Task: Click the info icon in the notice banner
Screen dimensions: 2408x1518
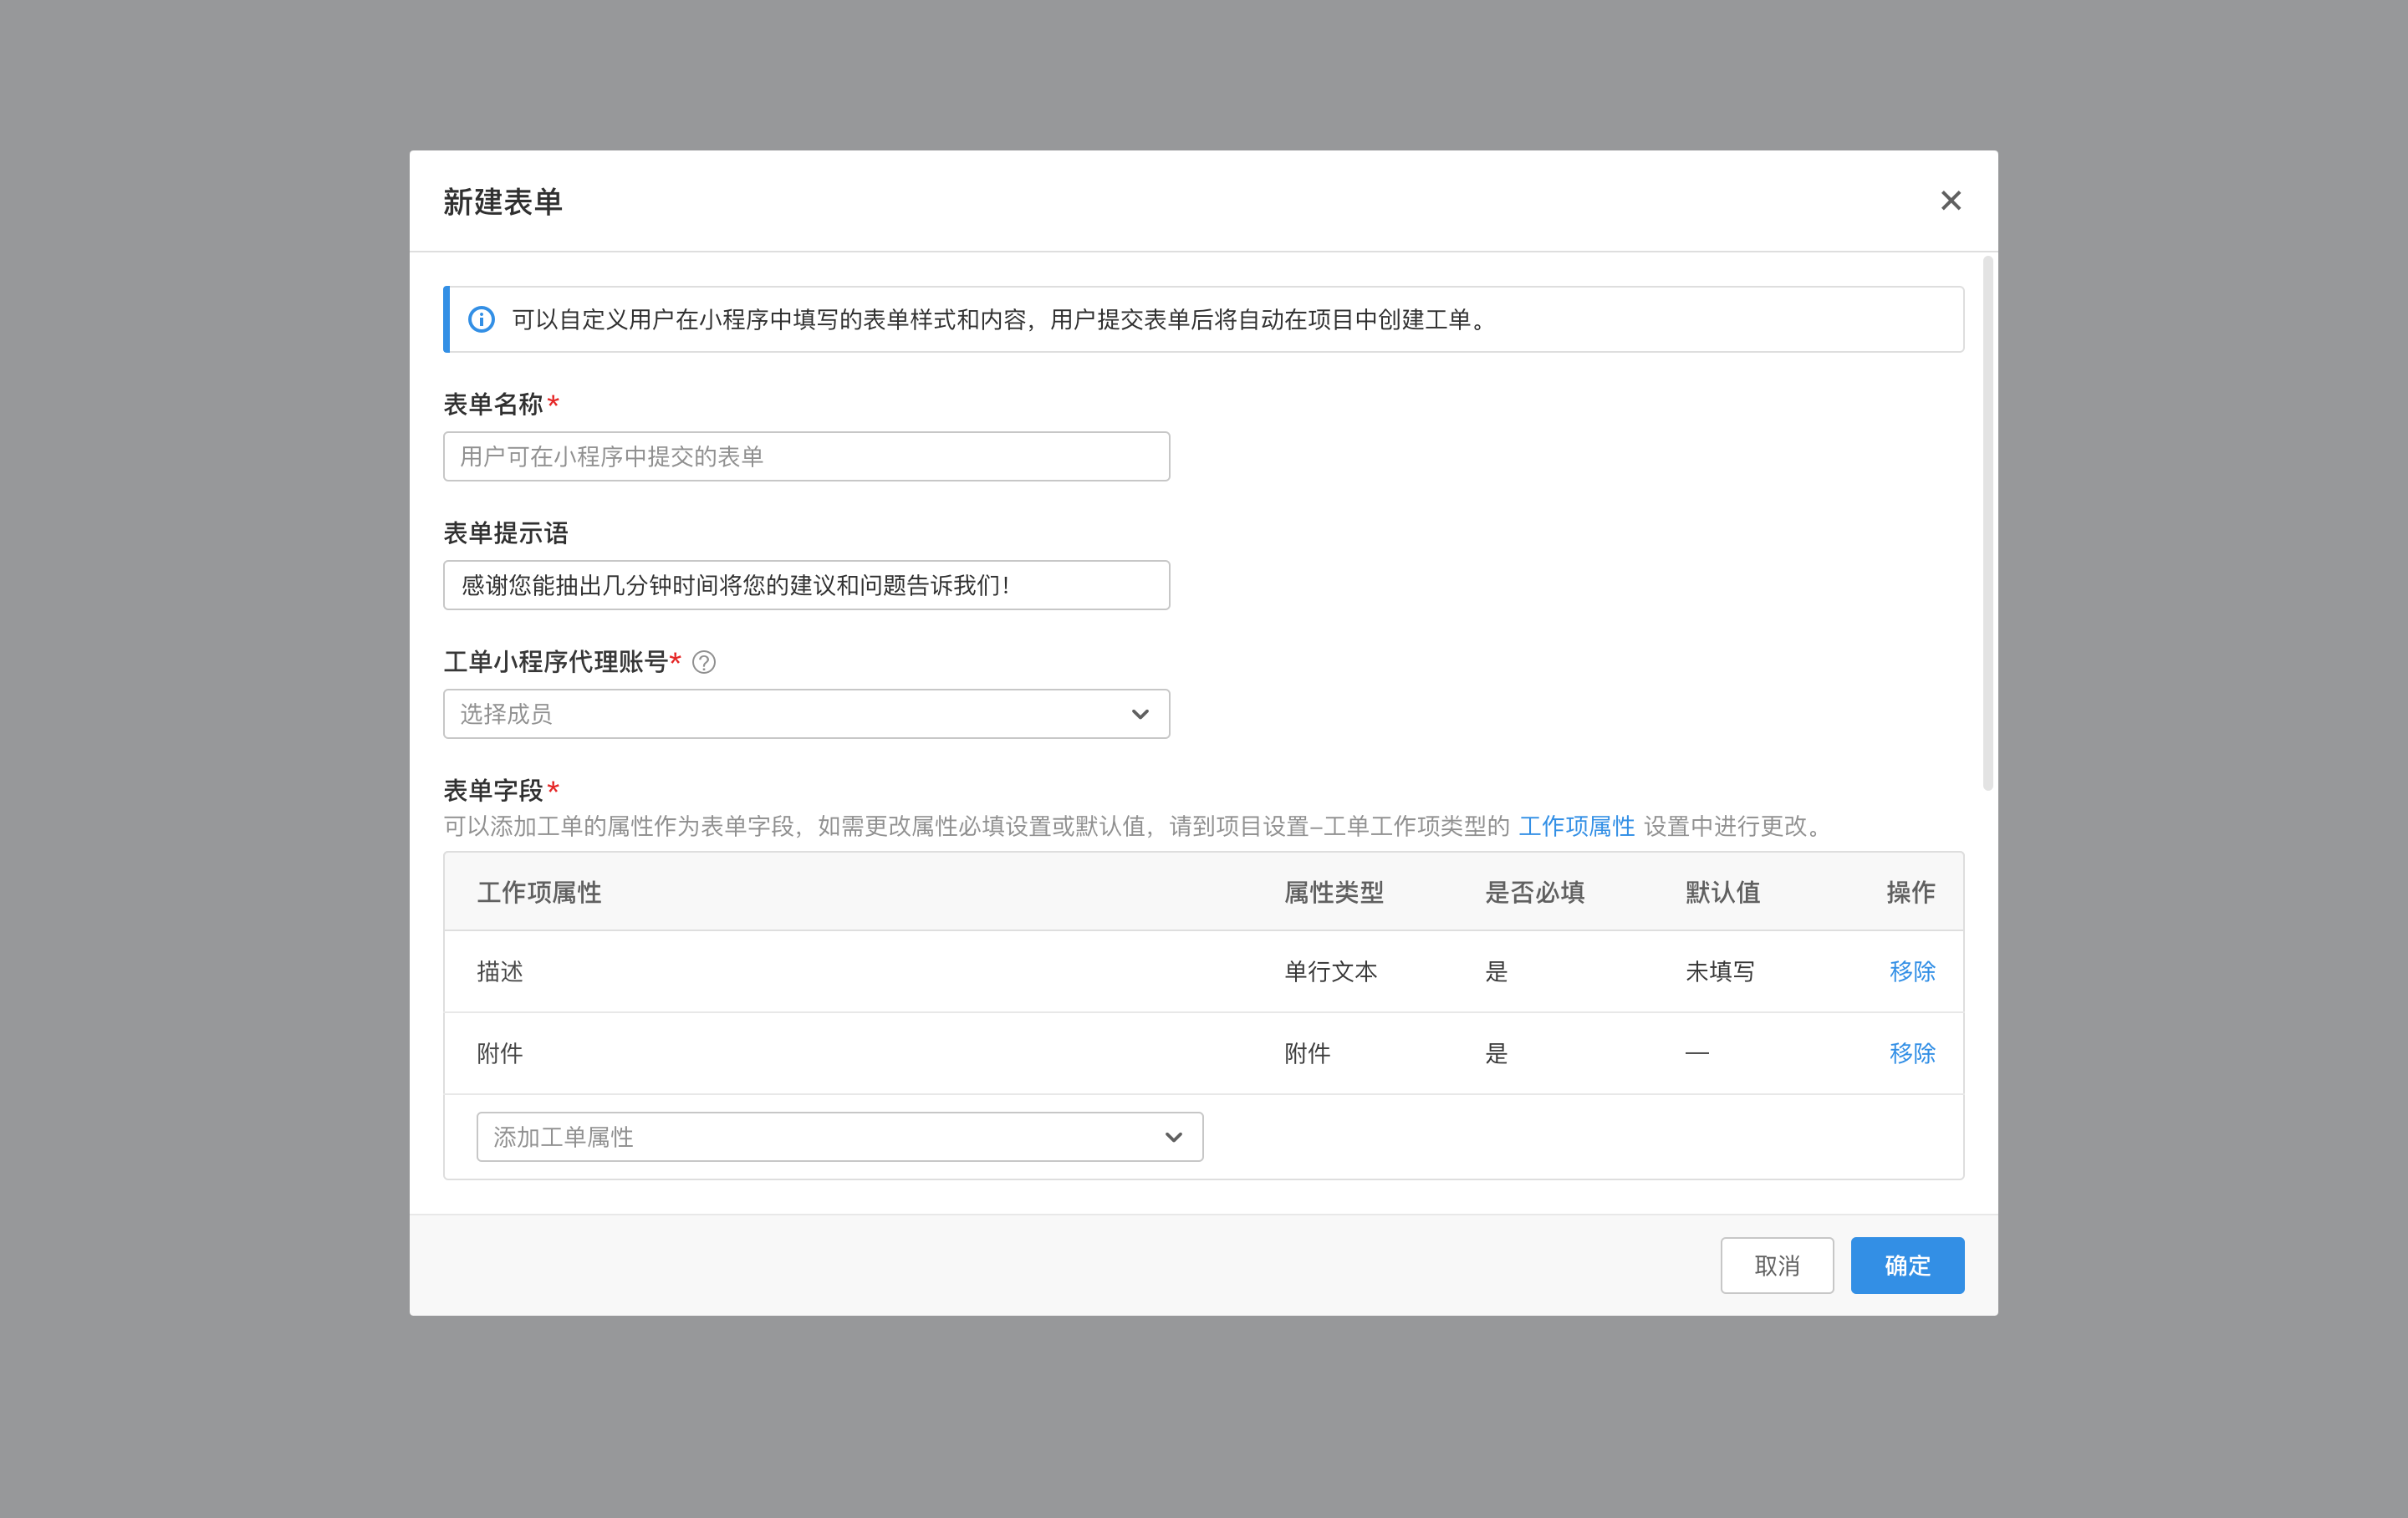Action: (x=481, y=319)
